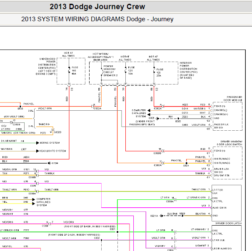
Task: Click the LT FT DR ULK pin label
Action: coord(217,191)
